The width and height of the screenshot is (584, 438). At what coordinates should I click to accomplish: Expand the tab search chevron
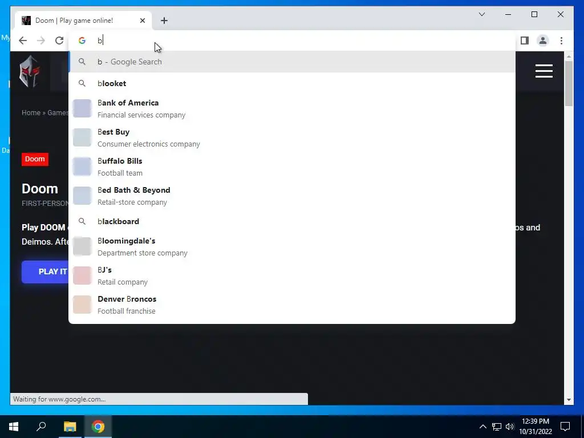point(481,14)
